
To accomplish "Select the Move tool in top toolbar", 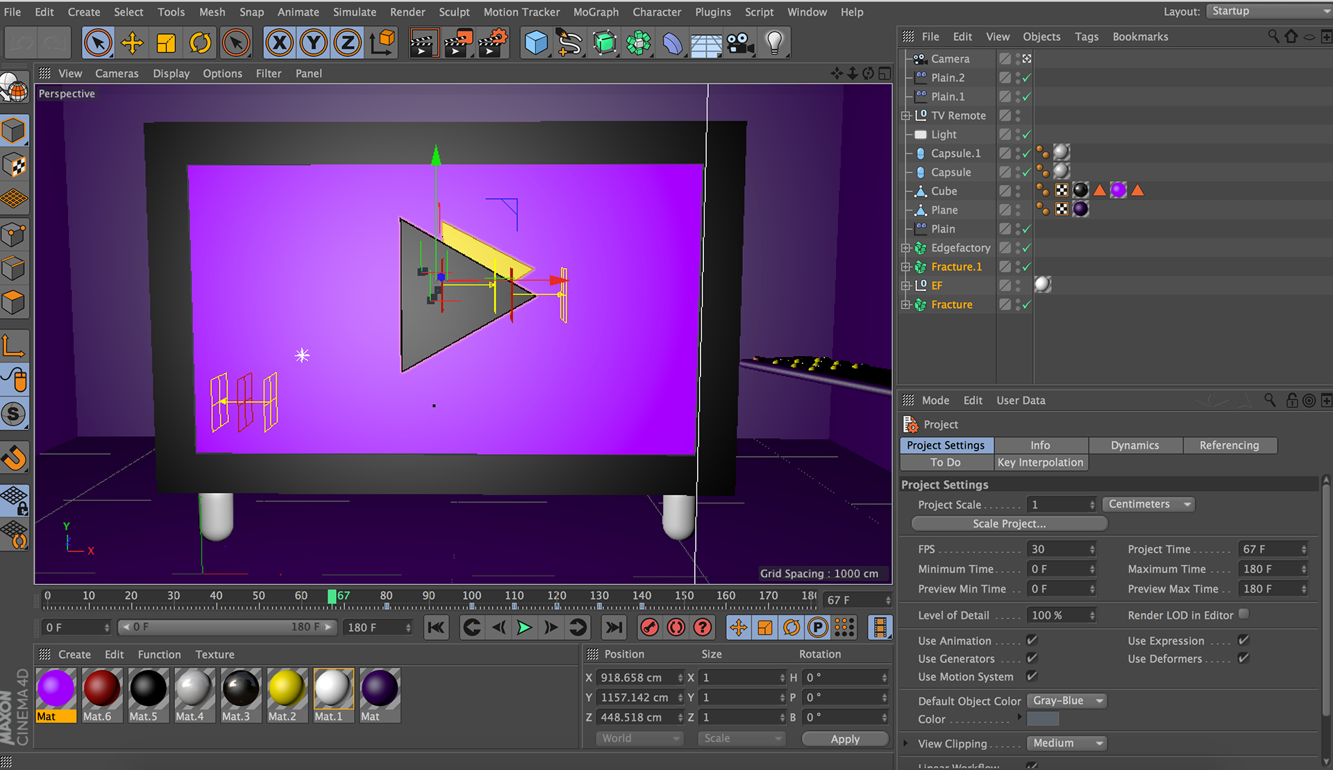I will (132, 43).
